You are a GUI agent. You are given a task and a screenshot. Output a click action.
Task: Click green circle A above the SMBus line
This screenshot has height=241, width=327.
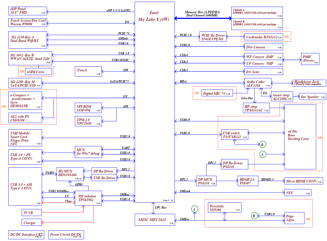pos(195,209)
